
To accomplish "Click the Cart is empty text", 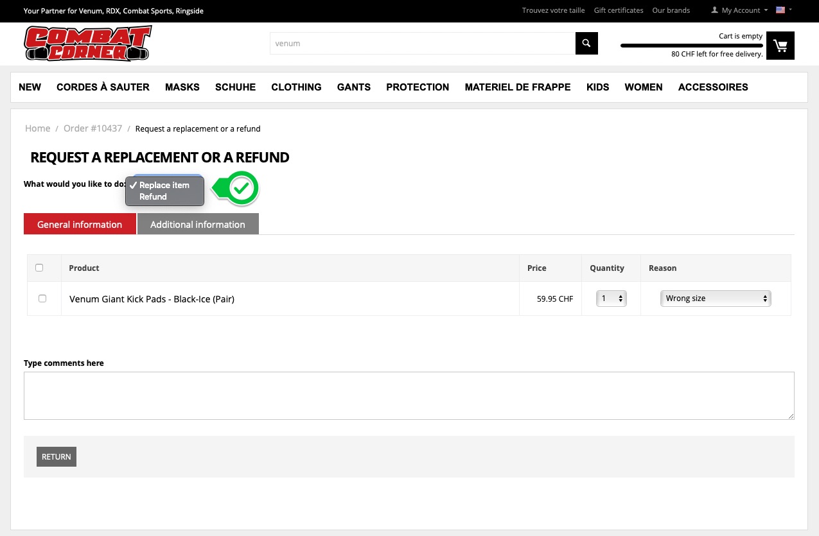I will pyautogui.click(x=741, y=36).
